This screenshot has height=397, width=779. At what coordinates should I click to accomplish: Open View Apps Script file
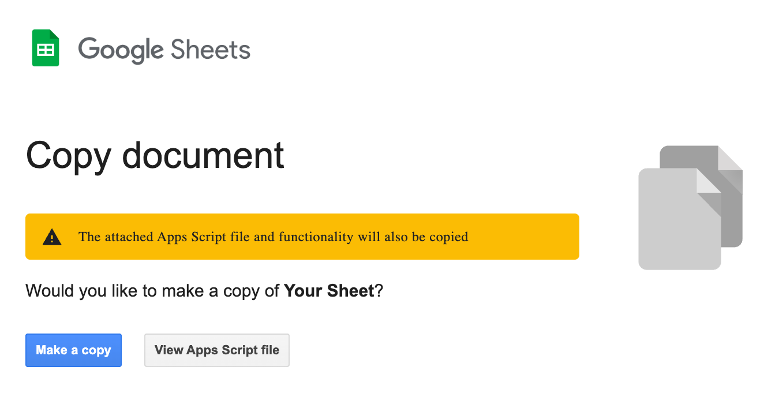[x=216, y=350]
